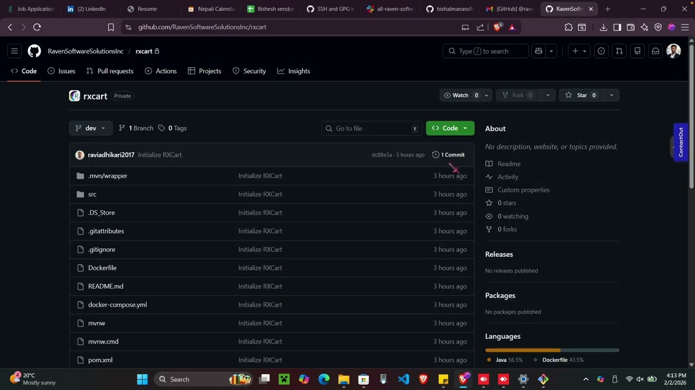Open the Dockerfile file

point(102,268)
